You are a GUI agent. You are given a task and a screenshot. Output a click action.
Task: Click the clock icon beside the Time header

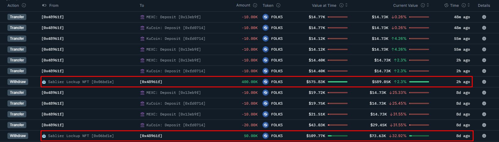446,5
